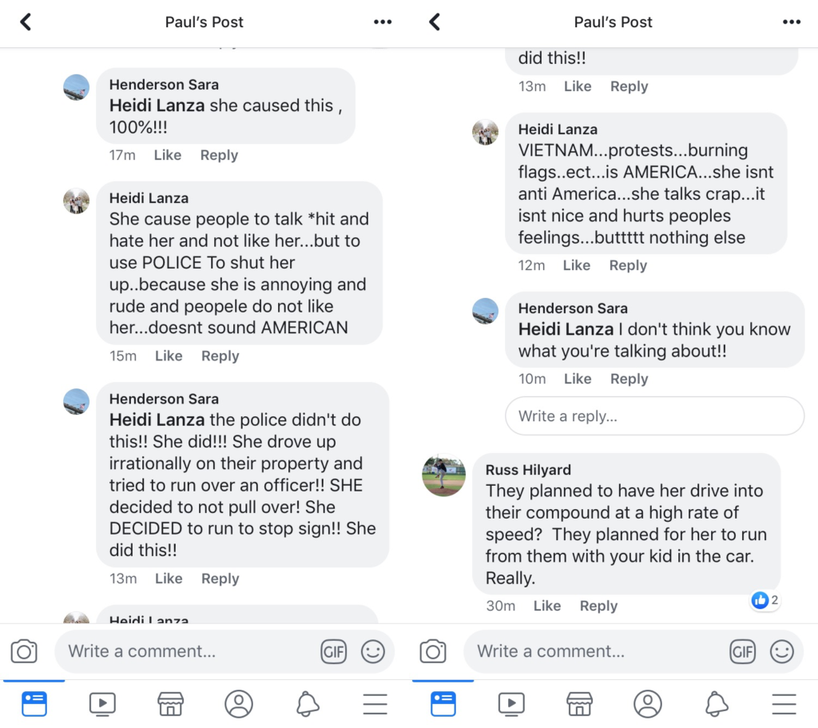The image size is (818, 728).
Task: Open the Notifications bell in the left screenshot
Action: (308, 703)
